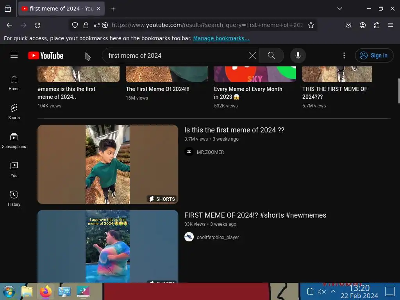Select the 'first meme of 2024' browser tab

point(61,9)
